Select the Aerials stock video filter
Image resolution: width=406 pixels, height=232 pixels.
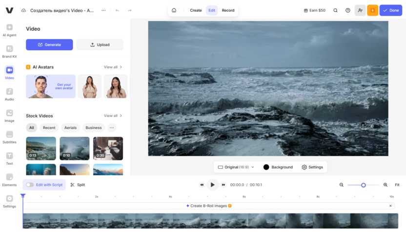pyautogui.click(x=70, y=128)
